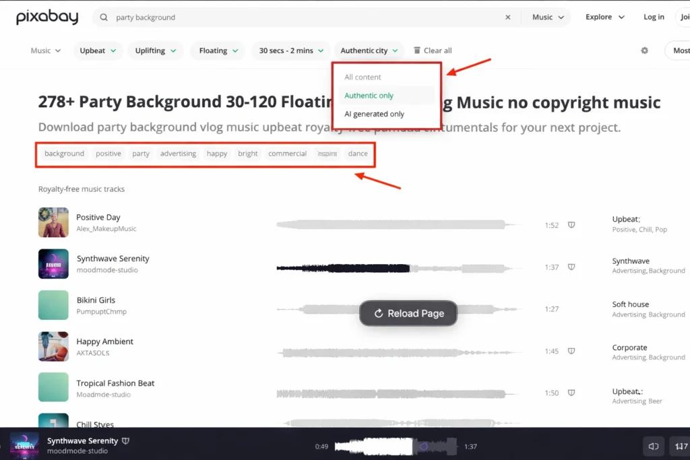Click the shield icon beside Positive Day
690x460 pixels.
(571, 226)
